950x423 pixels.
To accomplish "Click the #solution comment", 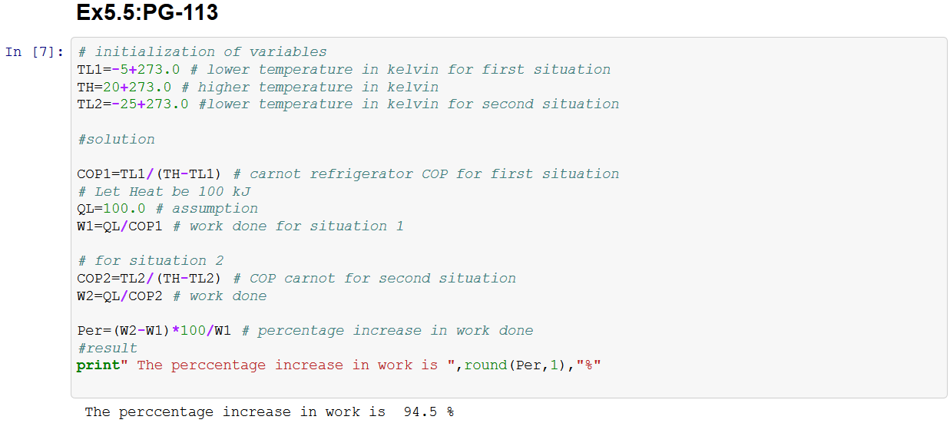I will [116, 140].
